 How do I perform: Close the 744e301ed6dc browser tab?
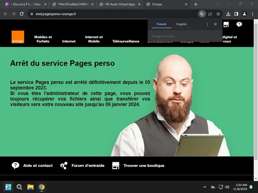(92, 4)
